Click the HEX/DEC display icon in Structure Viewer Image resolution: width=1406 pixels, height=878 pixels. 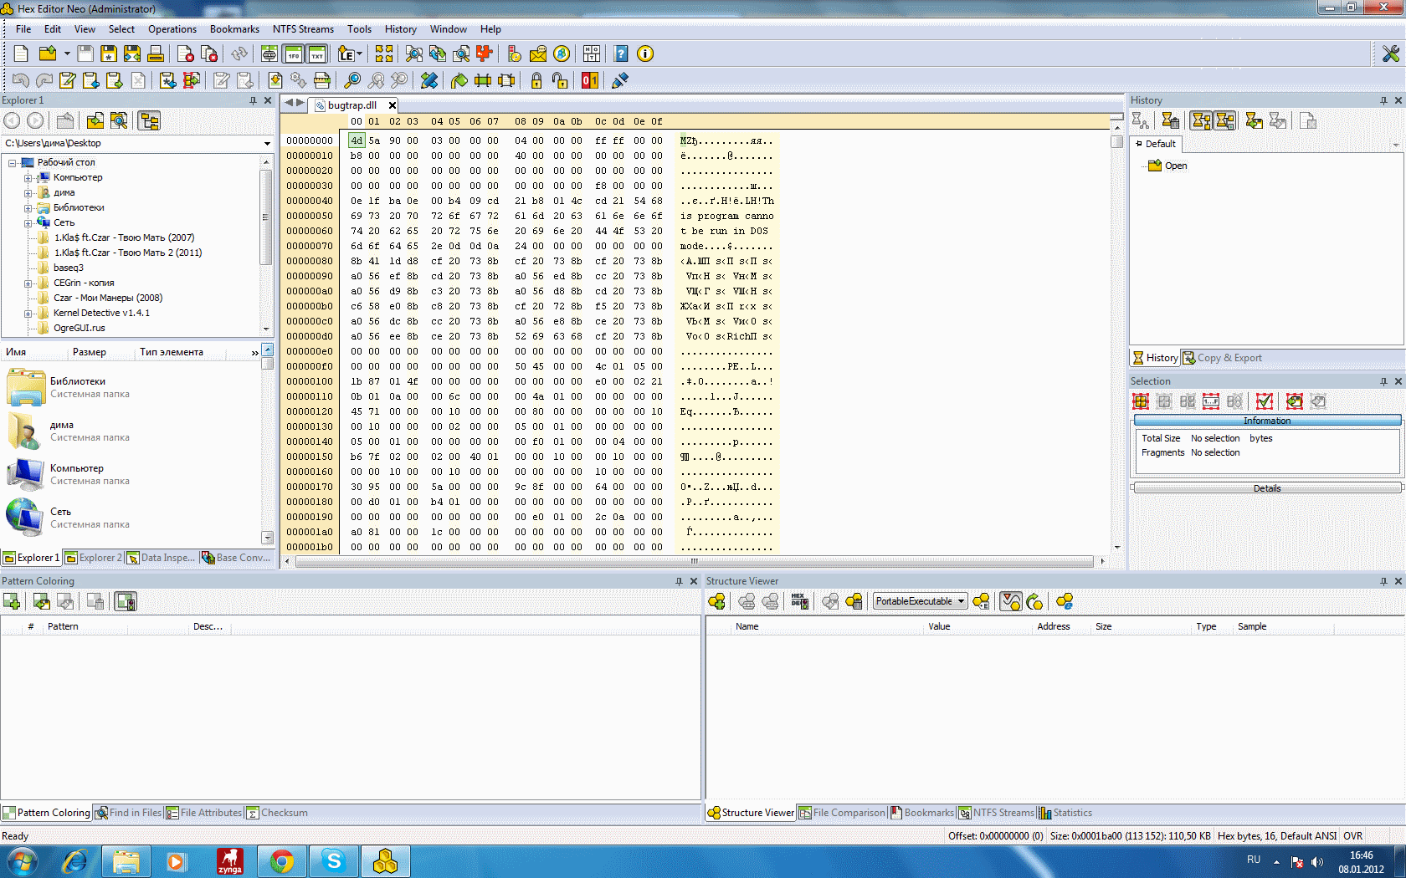(800, 601)
